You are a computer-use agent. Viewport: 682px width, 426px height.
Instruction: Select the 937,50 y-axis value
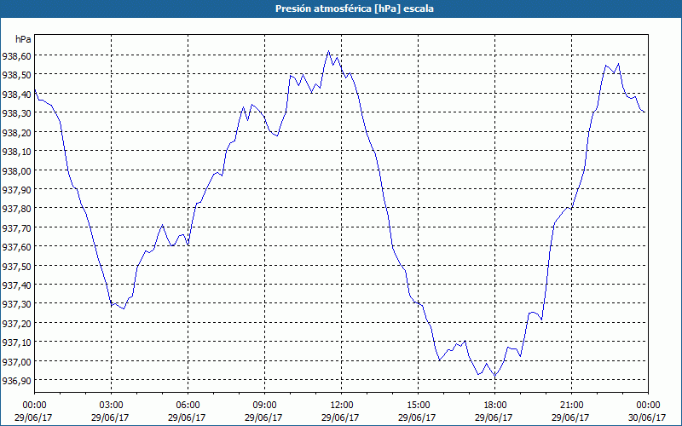pos(16,266)
